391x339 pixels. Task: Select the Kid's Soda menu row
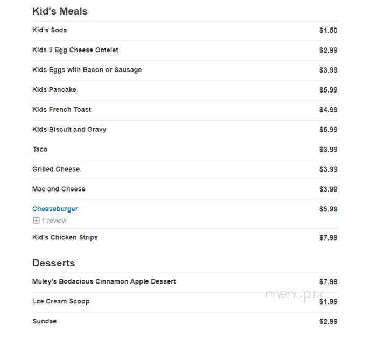point(185,30)
